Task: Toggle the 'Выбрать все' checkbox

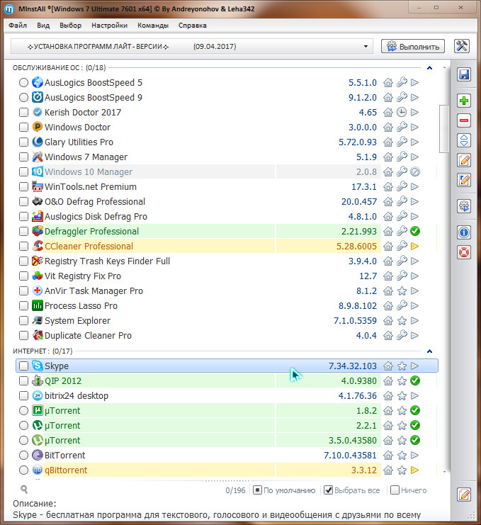Action: [x=329, y=490]
